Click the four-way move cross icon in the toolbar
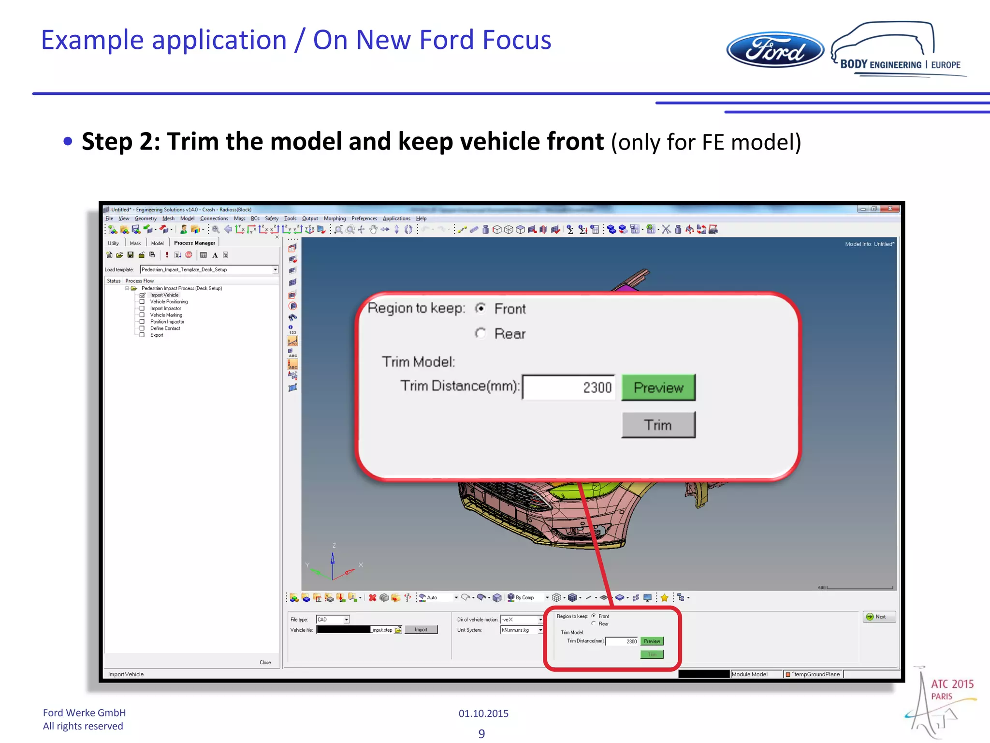 [x=362, y=229]
